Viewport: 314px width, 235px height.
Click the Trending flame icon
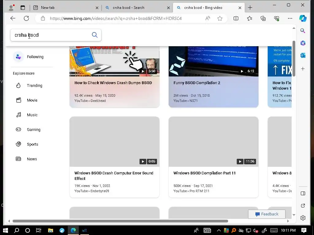(x=18, y=86)
